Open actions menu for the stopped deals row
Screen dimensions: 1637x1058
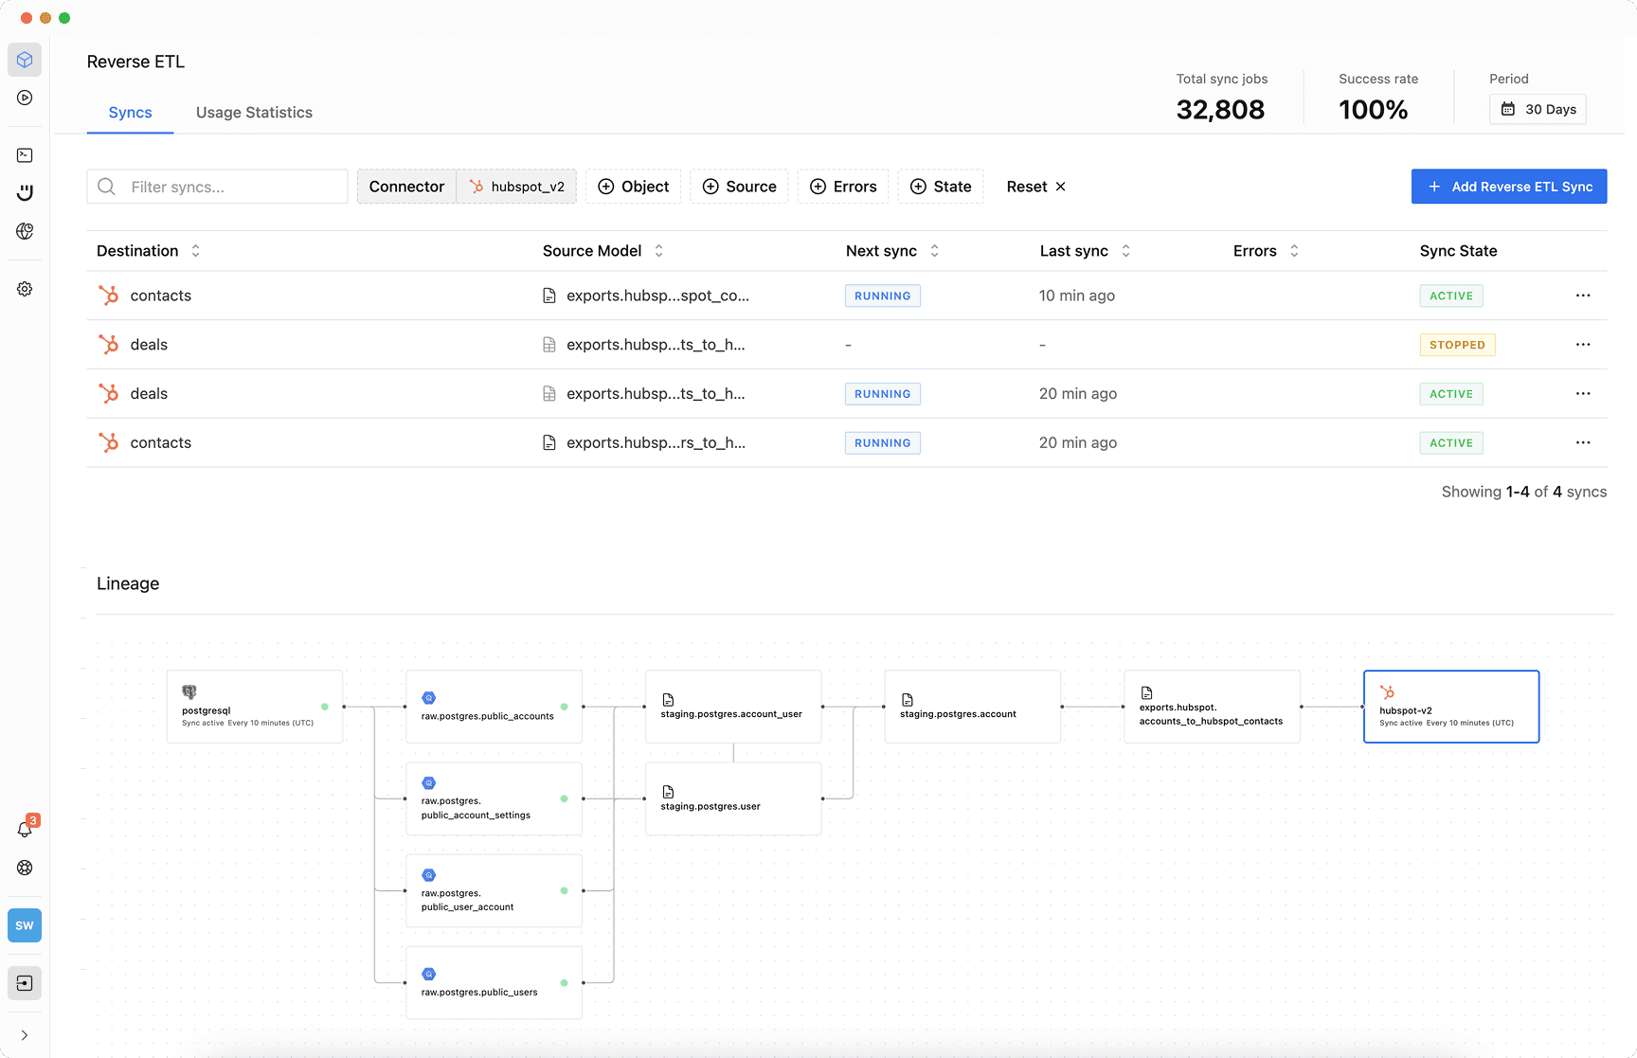click(x=1583, y=345)
